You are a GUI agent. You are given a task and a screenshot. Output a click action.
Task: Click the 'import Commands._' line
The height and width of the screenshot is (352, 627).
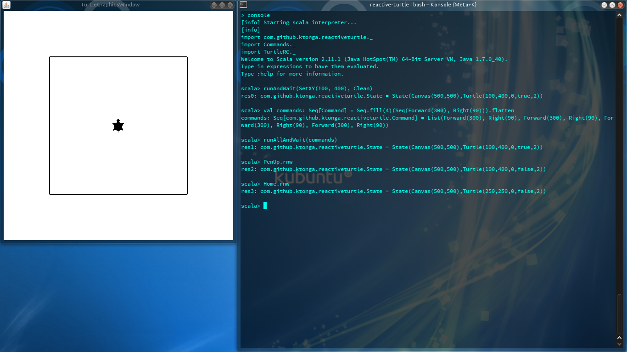coord(269,44)
